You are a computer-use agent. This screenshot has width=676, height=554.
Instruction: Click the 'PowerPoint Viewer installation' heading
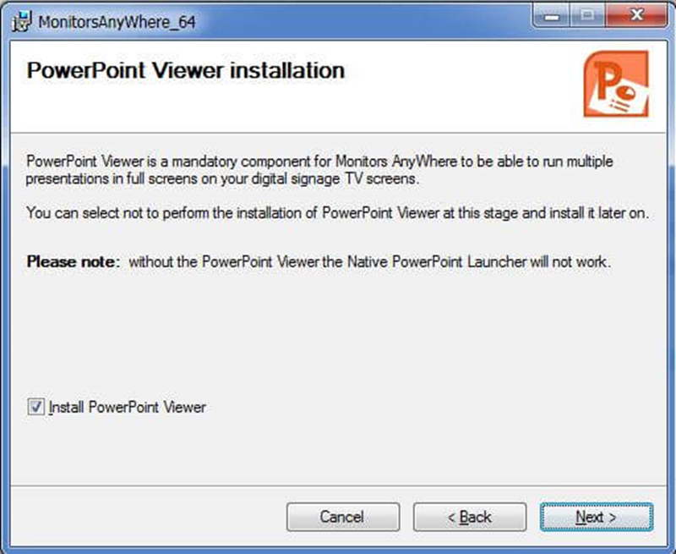(x=185, y=69)
